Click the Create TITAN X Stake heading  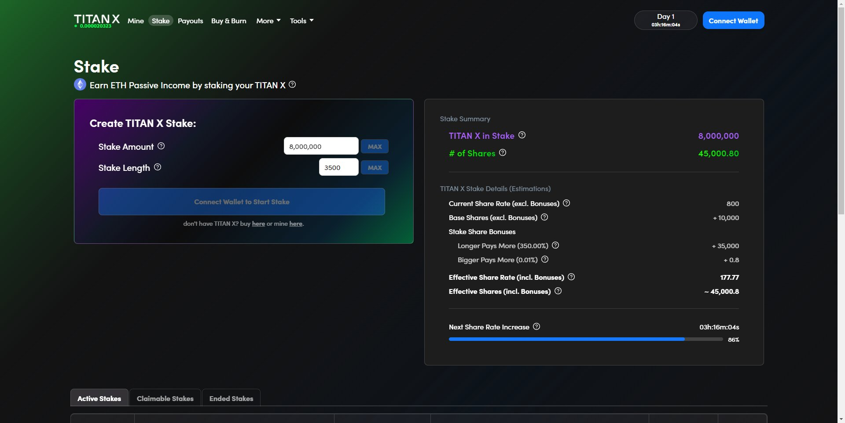point(143,123)
